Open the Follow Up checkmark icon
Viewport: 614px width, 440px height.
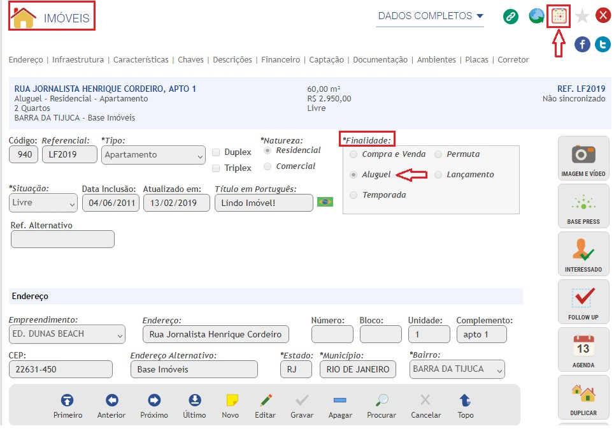(583, 302)
